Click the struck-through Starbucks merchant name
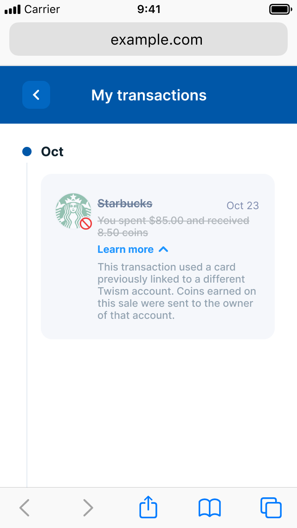Image resolution: width=297 pixels, height=528 pixels. pyautogui.click(x=125, y=204)
